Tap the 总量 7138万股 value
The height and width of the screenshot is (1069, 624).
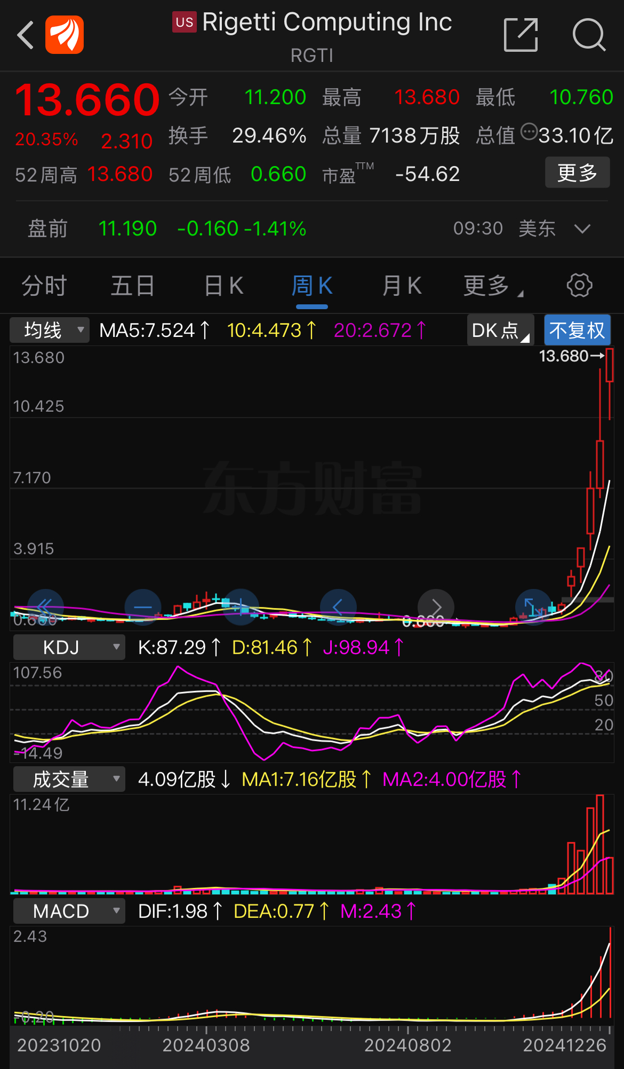[414, 136]
